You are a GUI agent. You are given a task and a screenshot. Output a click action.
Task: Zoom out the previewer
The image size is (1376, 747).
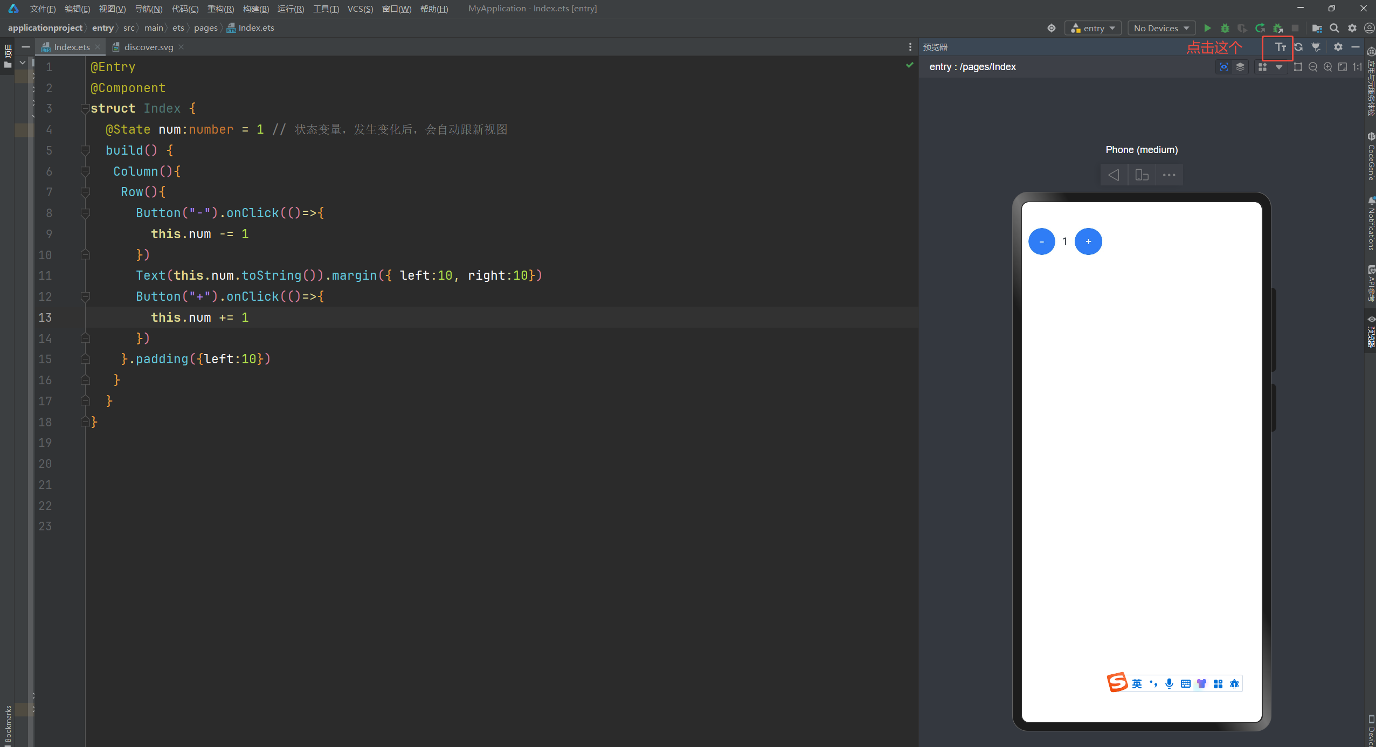pos(1313,67)
